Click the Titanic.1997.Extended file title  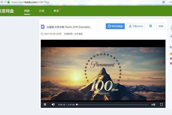point(69,27)
